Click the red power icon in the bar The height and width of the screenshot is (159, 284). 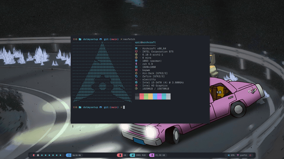pyautogui.click(x=250, y=155)
